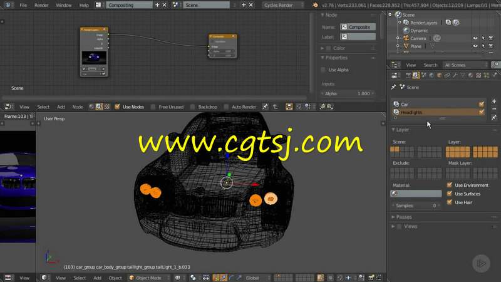Select material shader nodes tree type
Screen dimensions: 501x282
coord(91,107)
